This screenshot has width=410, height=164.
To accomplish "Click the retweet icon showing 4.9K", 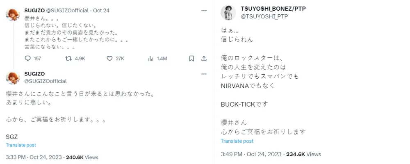I will 68,59.
